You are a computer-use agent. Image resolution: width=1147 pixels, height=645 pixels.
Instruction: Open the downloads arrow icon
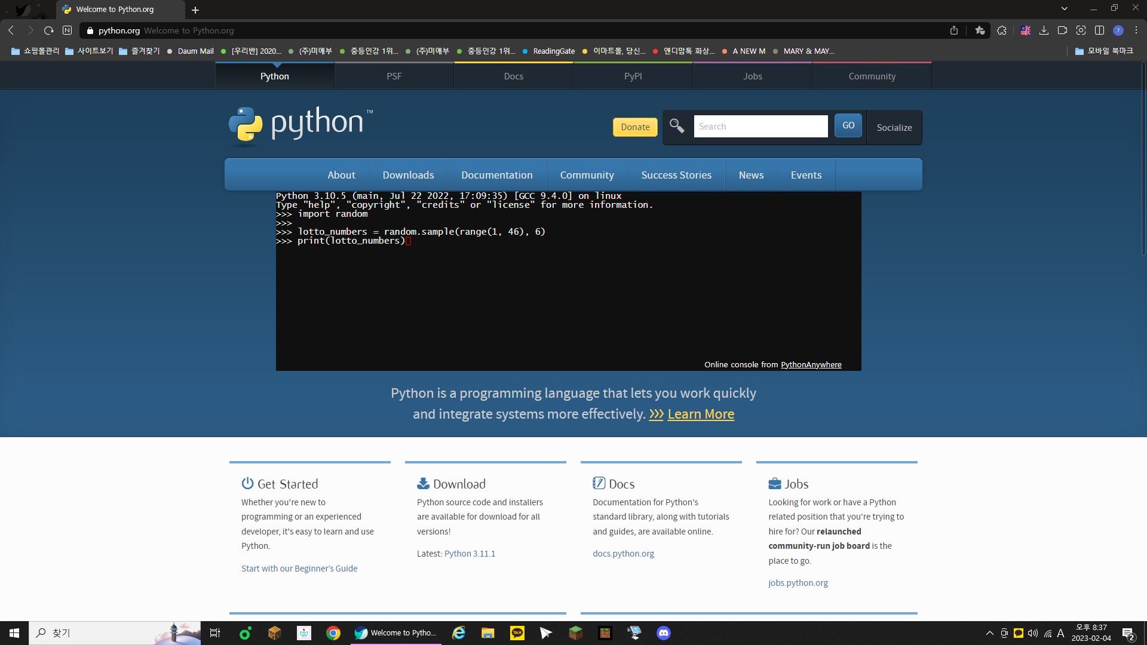[x=1044, y=30]
